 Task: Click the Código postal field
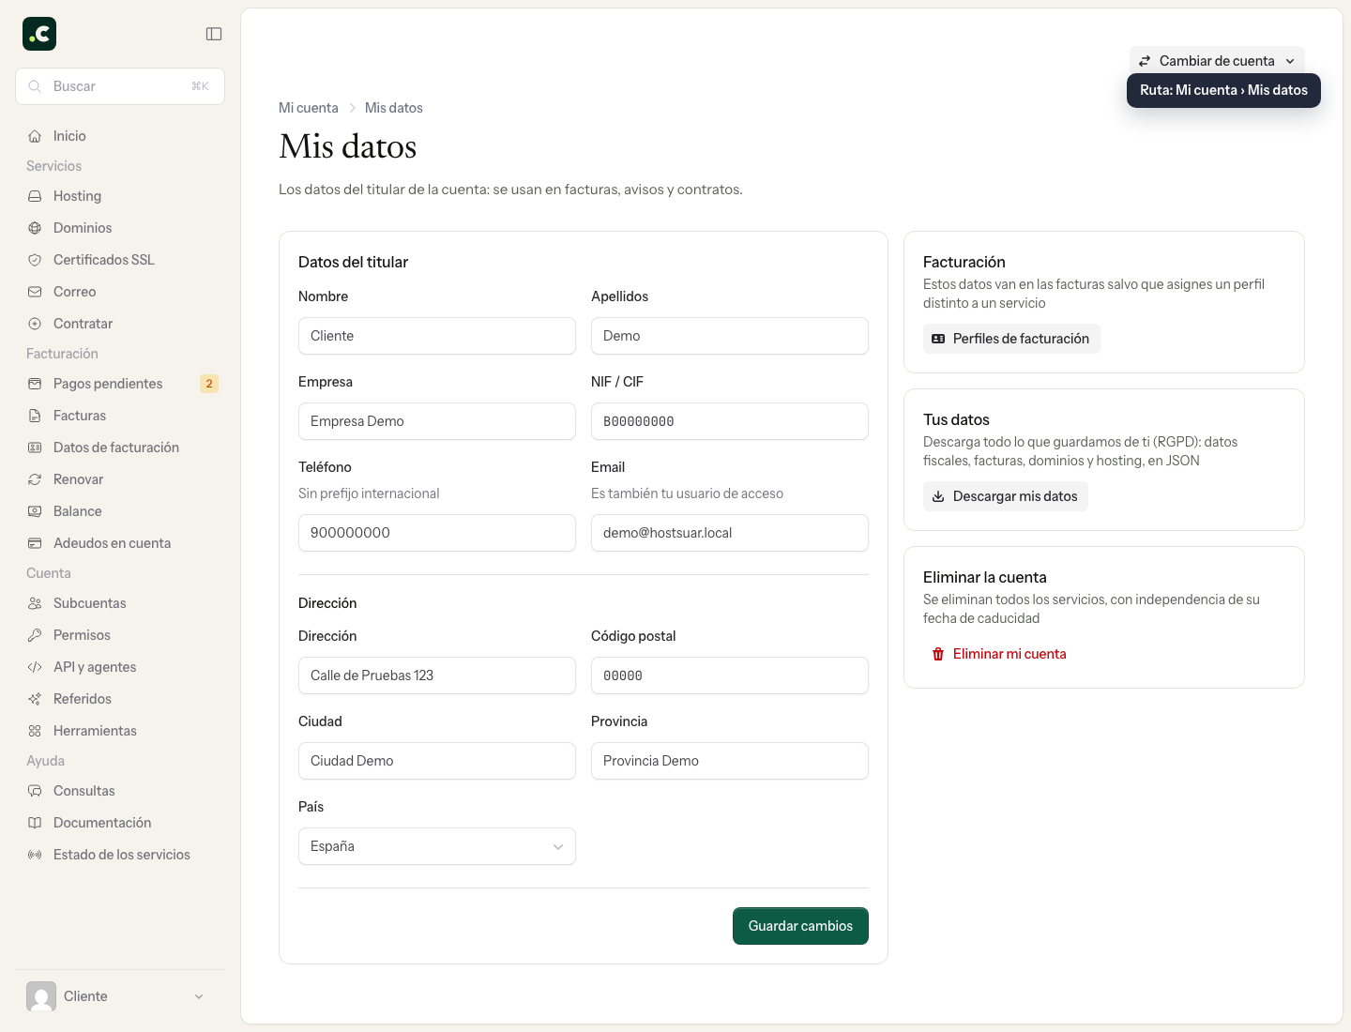[x=730, y=675]
